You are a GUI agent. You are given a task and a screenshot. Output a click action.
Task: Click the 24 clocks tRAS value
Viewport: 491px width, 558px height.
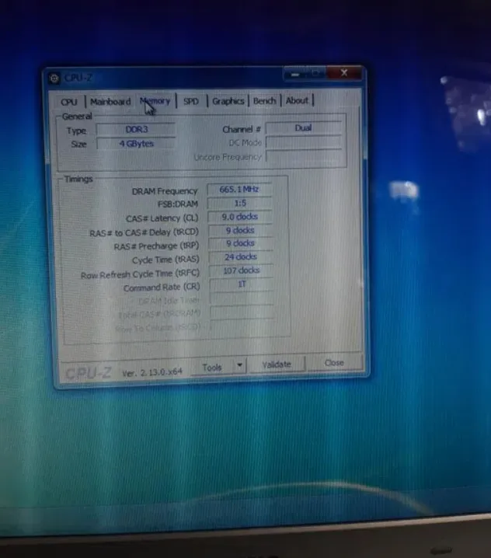pyautogui.click(x=241, y=257)
